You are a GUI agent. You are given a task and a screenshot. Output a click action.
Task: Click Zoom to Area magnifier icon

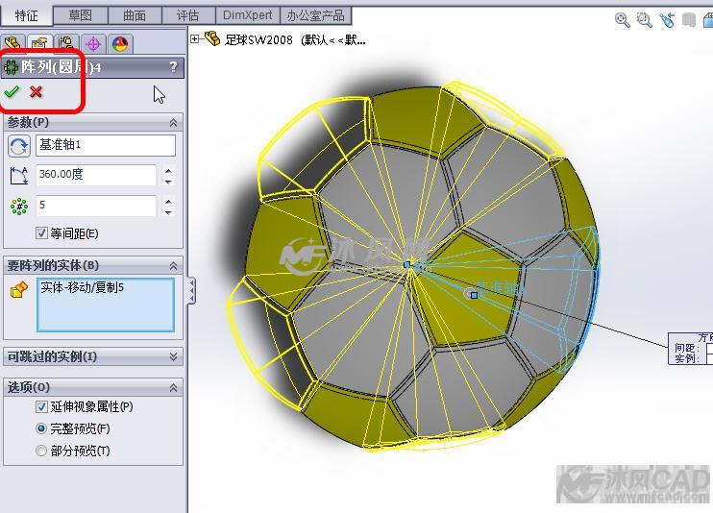click(645, 20)
